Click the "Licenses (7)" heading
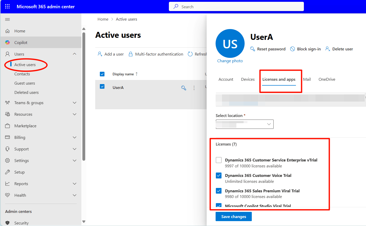366x226 pixels. point(226,144)
